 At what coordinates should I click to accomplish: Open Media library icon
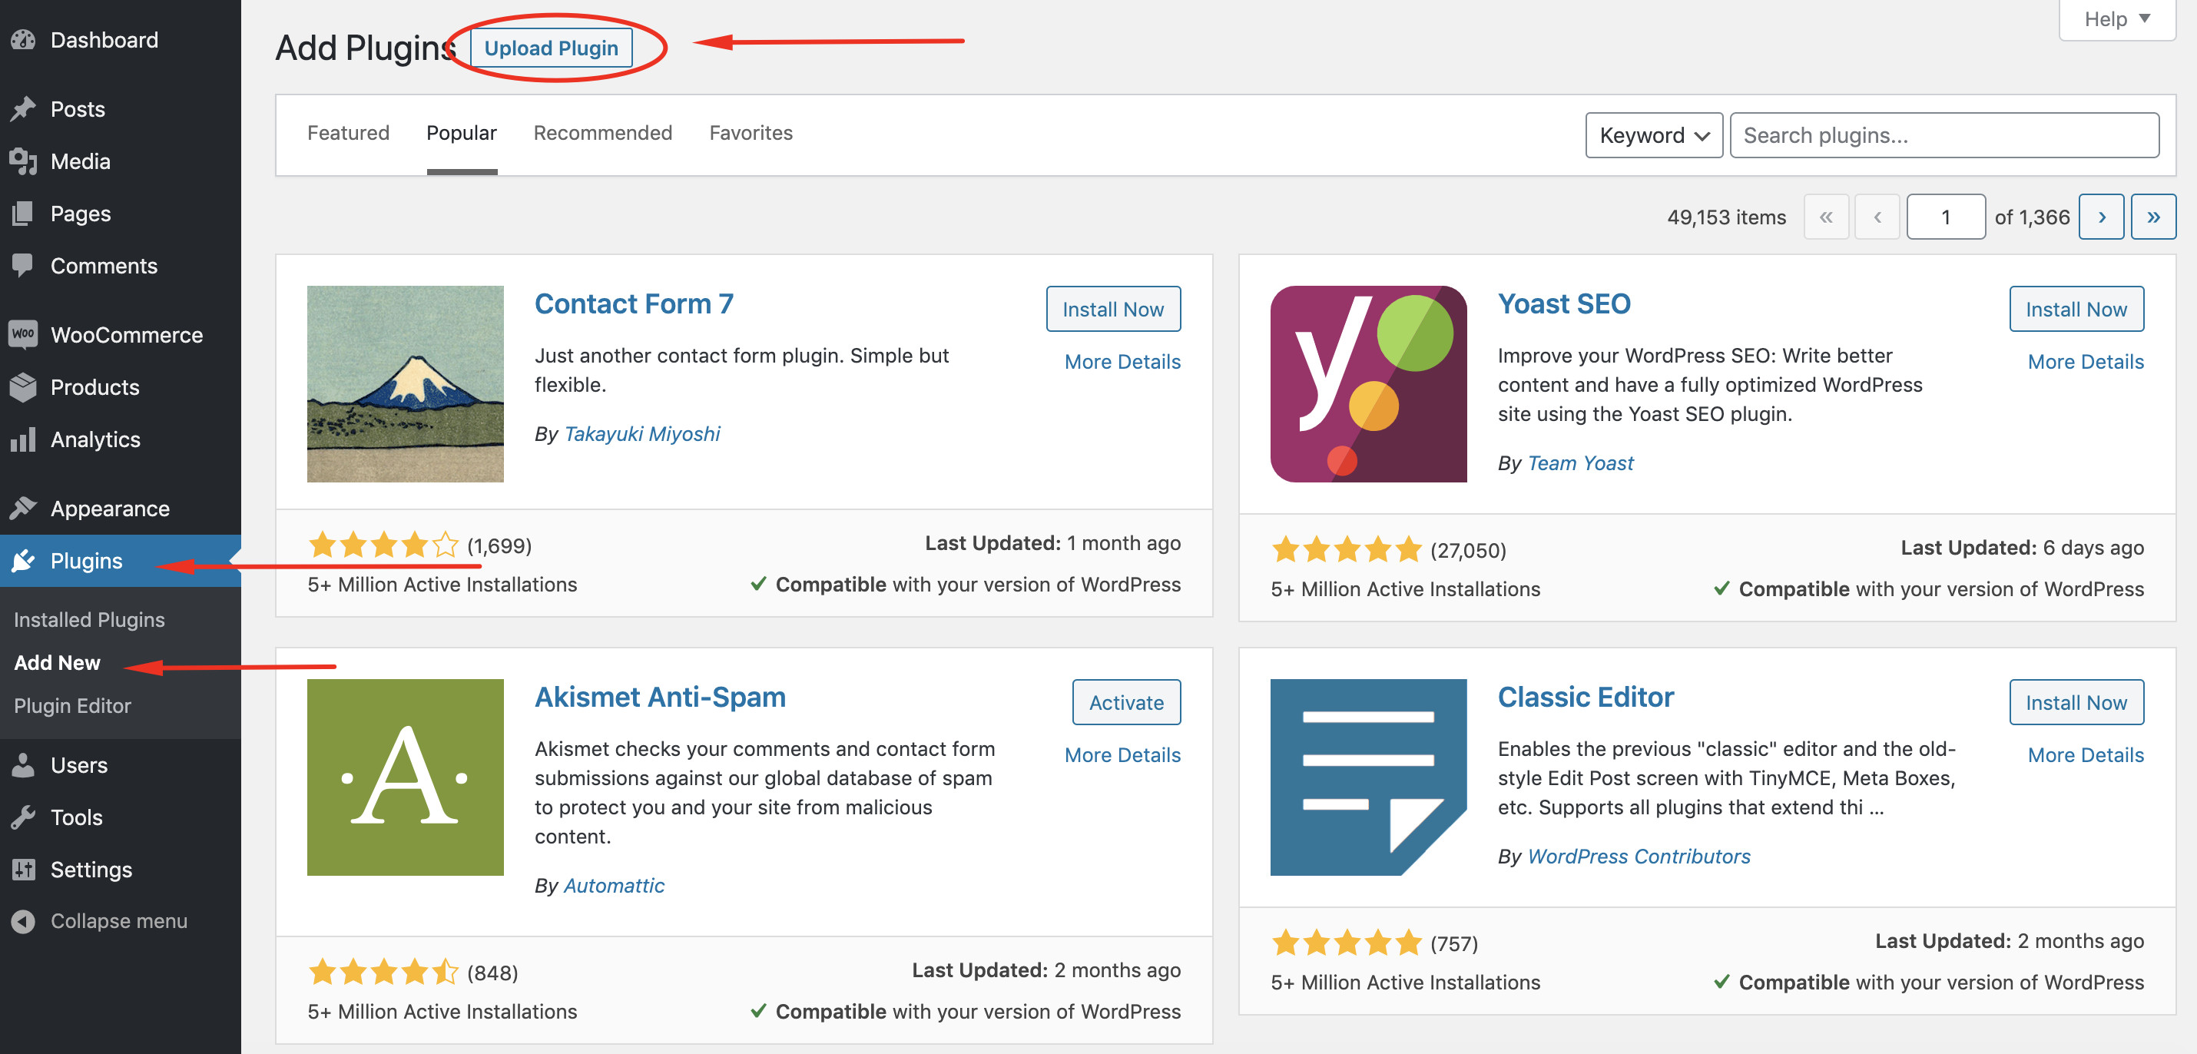23,161
